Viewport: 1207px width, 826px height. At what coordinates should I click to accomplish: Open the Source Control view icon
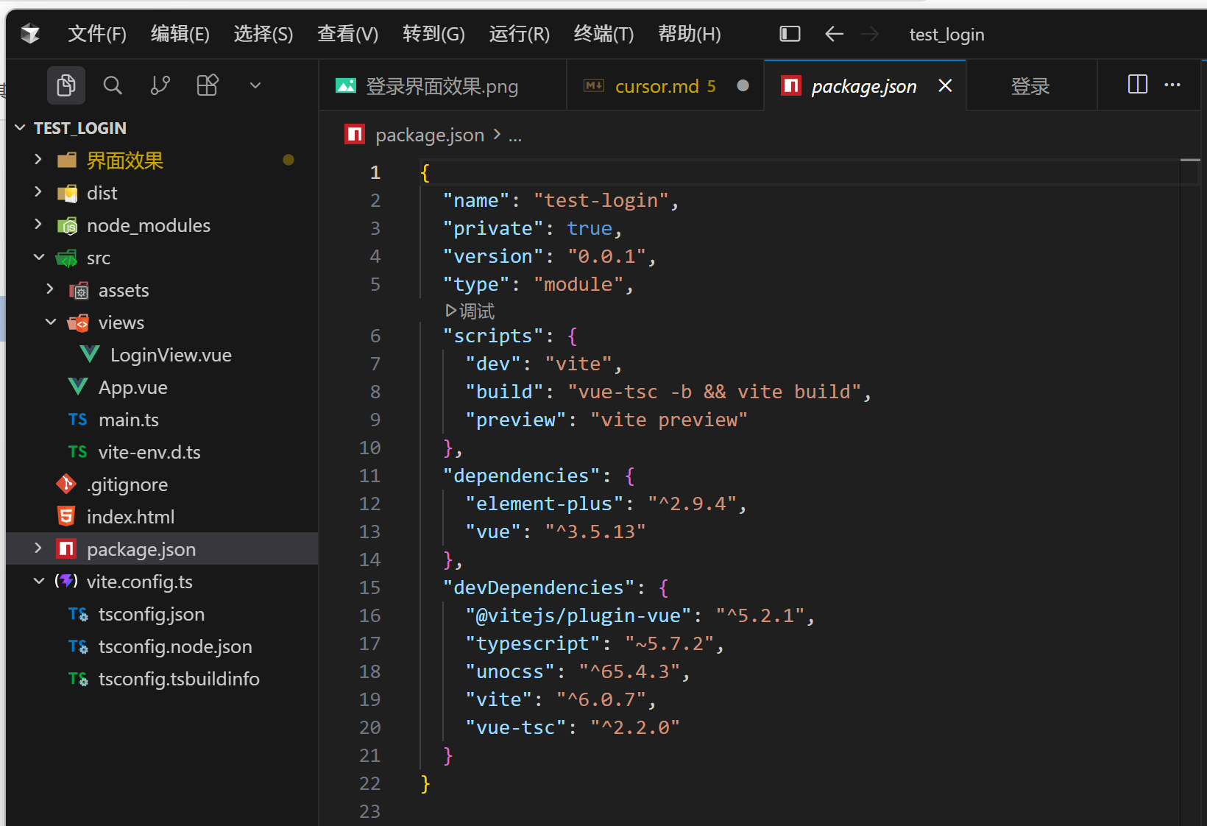point(160,85)
